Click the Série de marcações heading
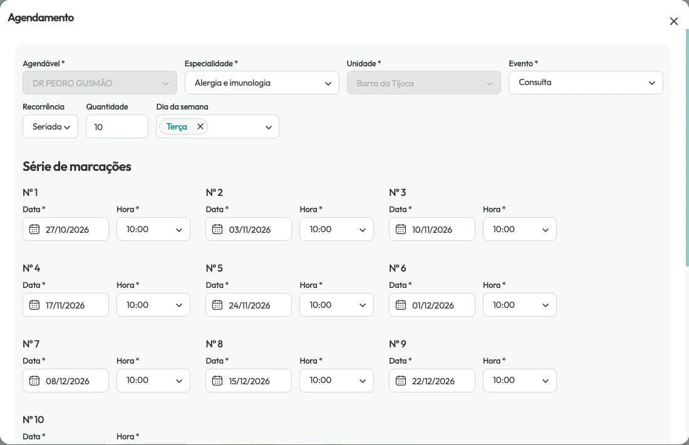 (77, 166)
